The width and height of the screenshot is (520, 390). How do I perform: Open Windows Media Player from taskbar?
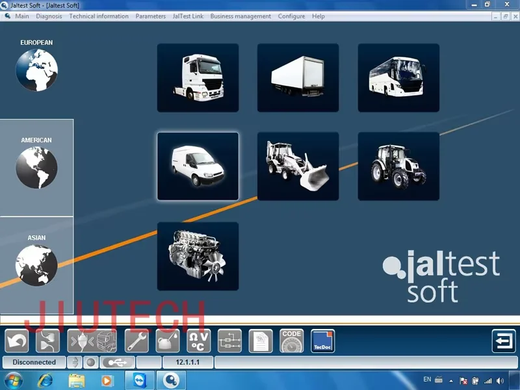107,380
